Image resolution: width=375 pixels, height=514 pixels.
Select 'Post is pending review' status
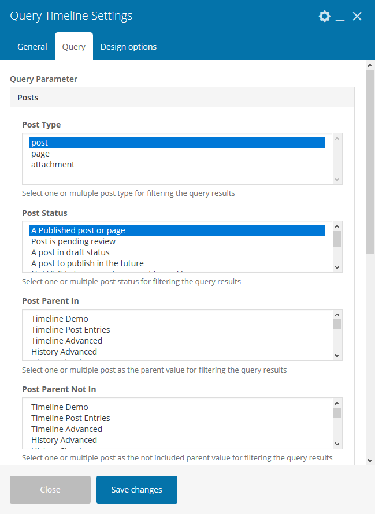tap(73, 241)
